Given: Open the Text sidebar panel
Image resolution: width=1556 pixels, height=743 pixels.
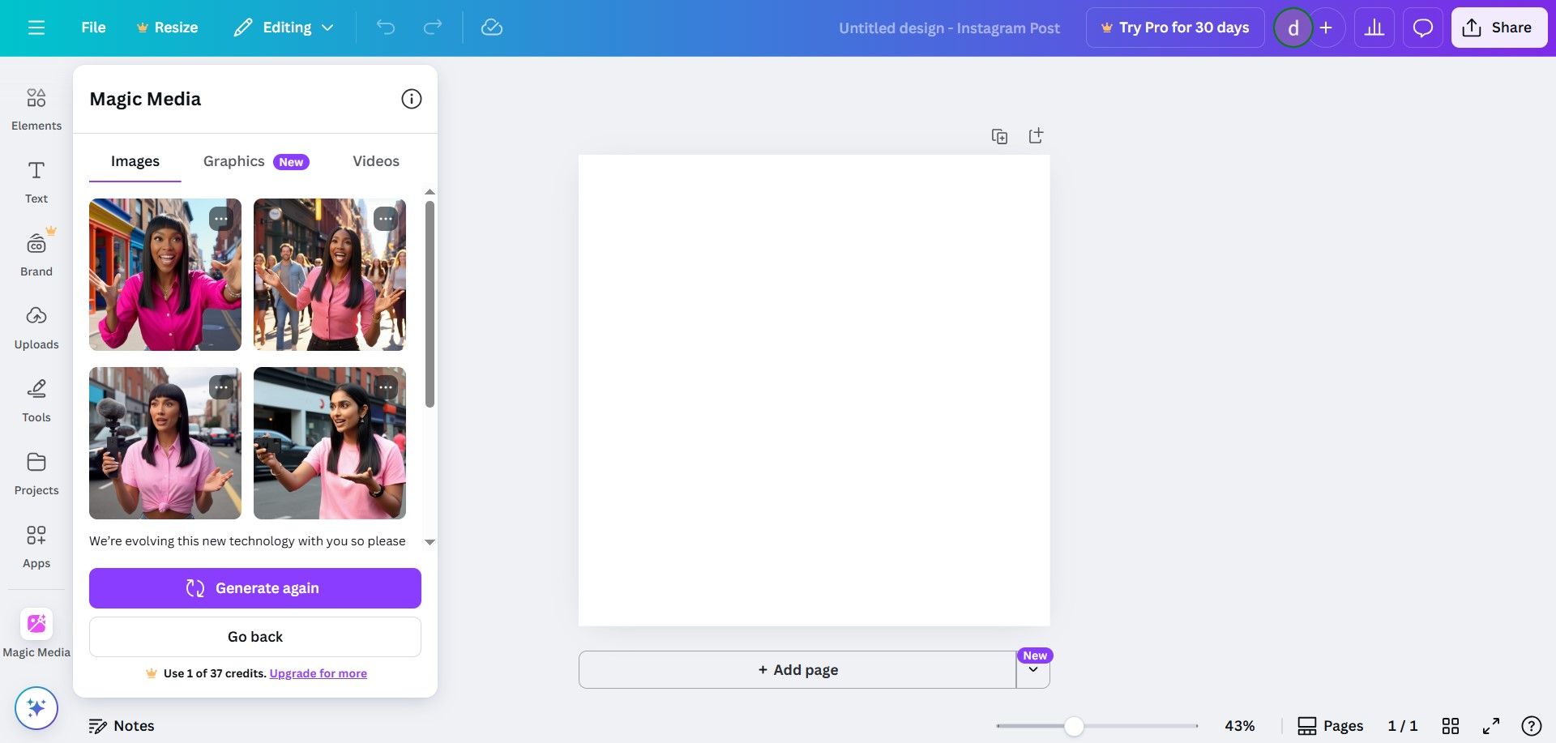Looking at the screenshot, I should 36,182.
